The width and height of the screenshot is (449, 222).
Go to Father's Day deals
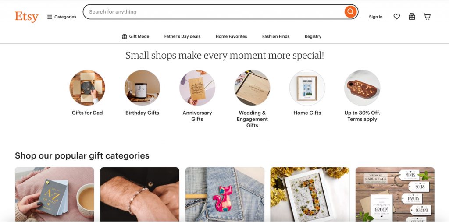tap(182, 36)
